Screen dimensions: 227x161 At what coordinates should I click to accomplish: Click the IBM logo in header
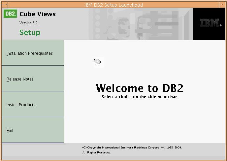[211, 22]
